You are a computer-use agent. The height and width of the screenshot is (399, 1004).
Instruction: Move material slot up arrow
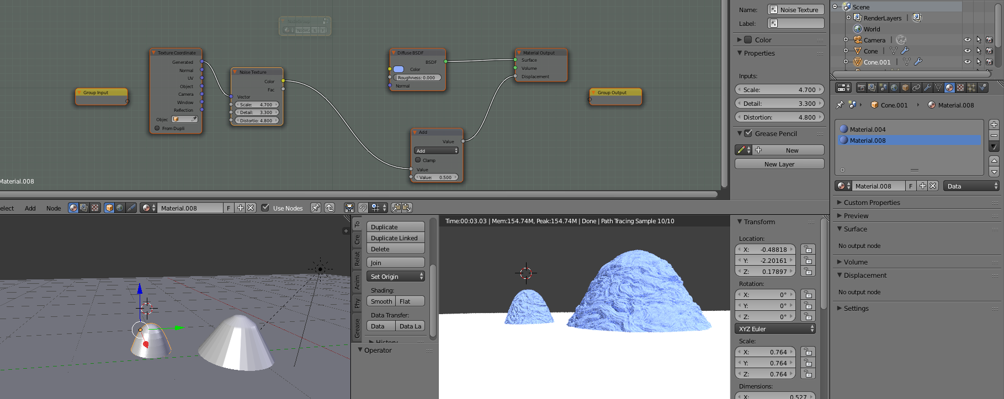pos(994,161)
